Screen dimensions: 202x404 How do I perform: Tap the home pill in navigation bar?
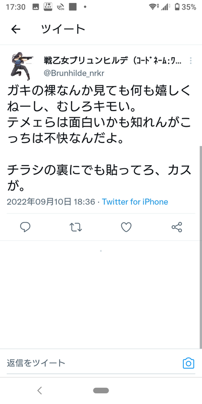pyautogui.click(x=101, y=390)
